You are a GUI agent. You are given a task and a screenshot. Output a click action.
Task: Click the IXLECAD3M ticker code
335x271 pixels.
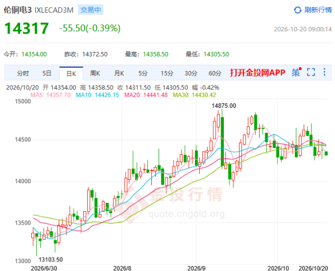54,10
